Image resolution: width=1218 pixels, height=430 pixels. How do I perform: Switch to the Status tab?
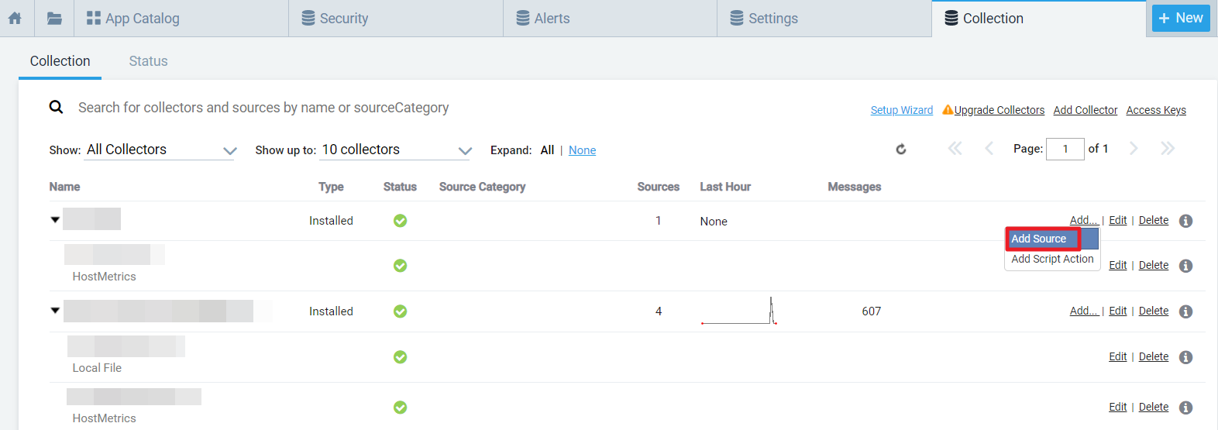click(148, 61)
